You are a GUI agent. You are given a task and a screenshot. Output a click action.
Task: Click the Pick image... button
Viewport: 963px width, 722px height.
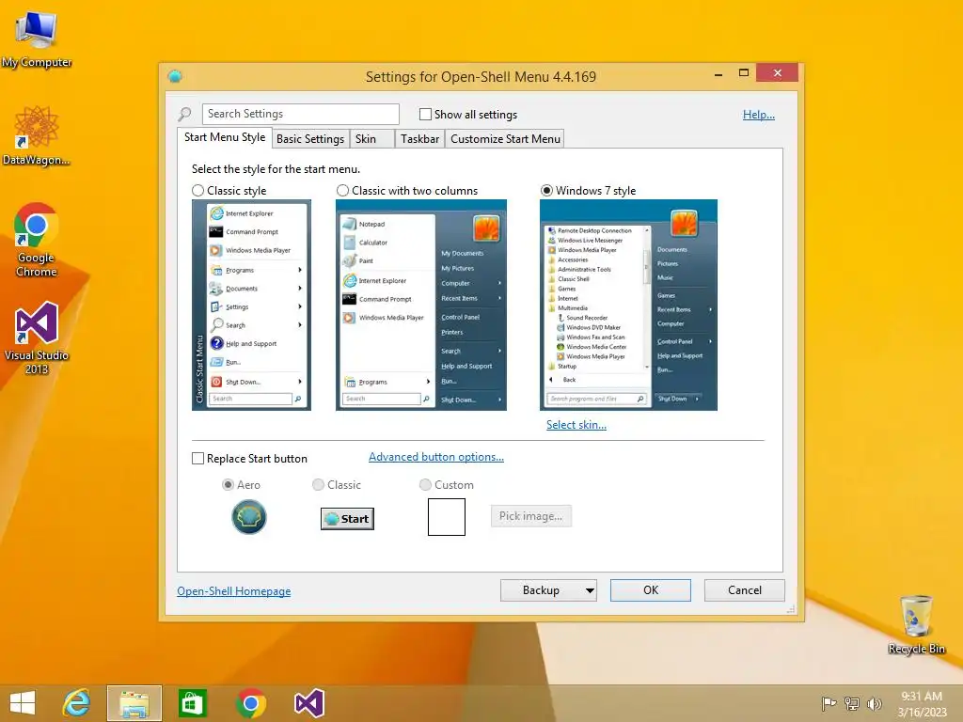pos(531,516)
